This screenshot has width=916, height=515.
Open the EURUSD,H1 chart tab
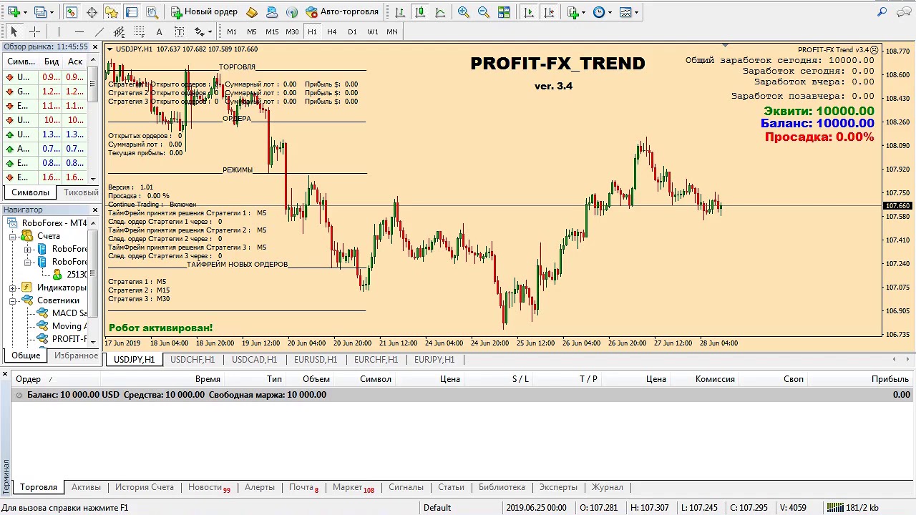point(316,360)
